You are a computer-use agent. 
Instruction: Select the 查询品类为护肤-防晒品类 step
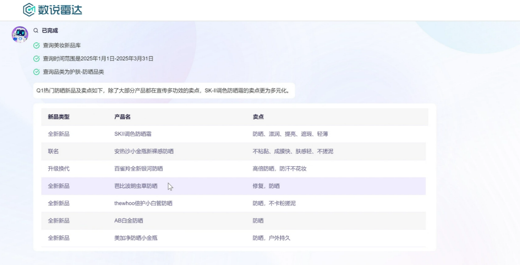[x=73, y=72]
